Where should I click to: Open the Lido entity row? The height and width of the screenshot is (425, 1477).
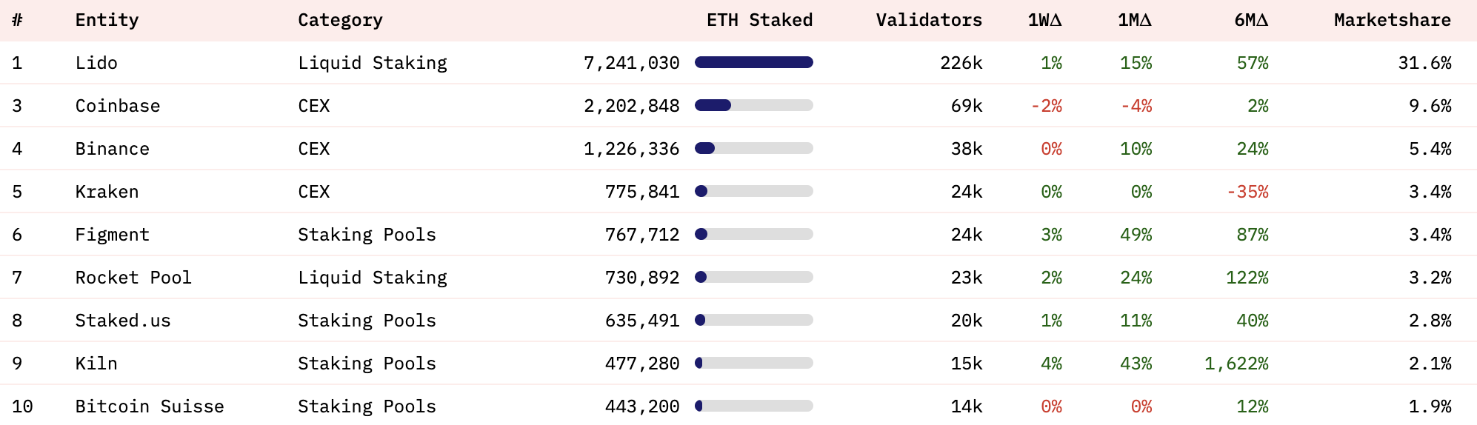tap(96, 63)
